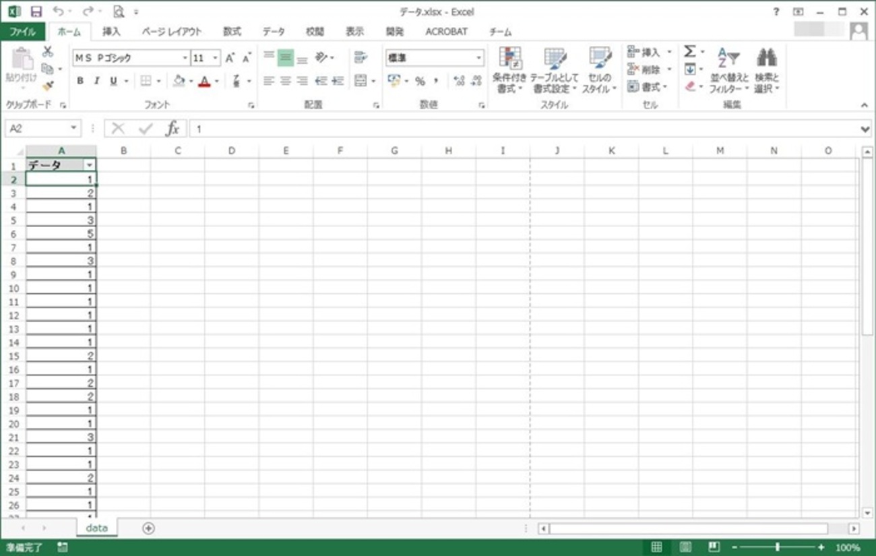Click the Insert Function fx button
The image size is (876, 556).
[173, 128]
